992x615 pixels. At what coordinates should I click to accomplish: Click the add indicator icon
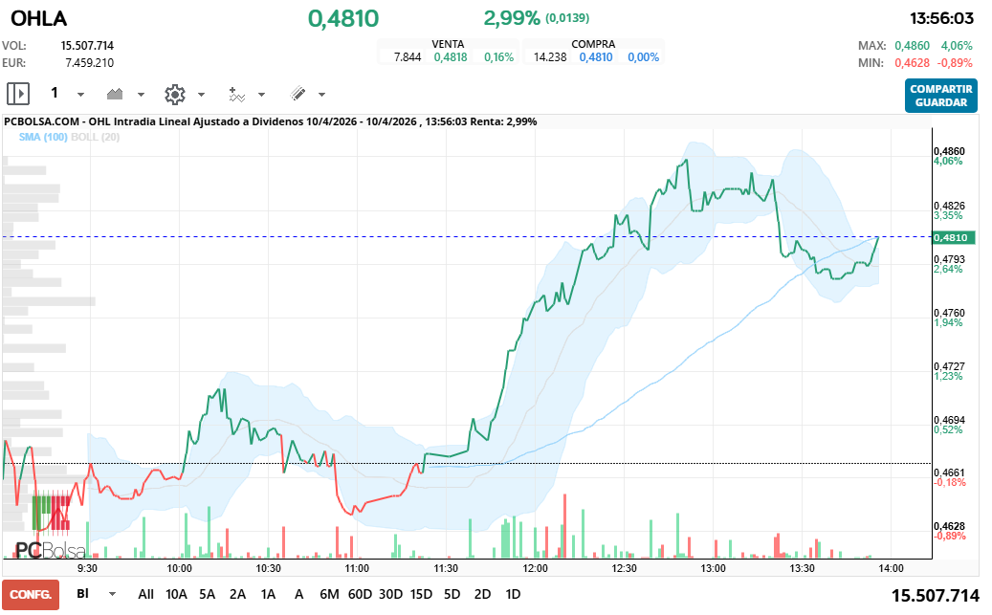pyautogui.click(x=236, y=94)
